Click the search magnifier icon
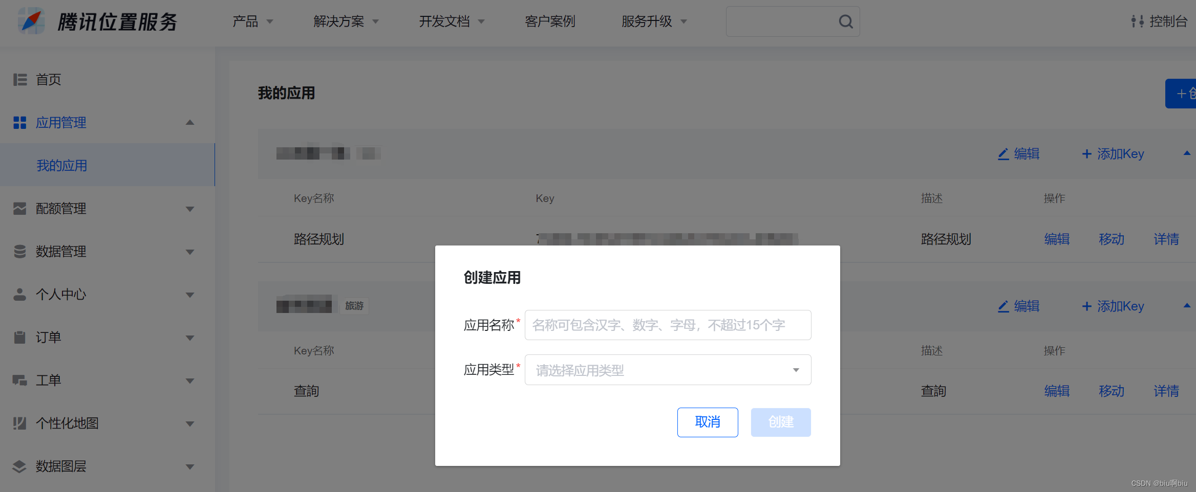Screen dimensions: 1196x492 pos(845,21)
